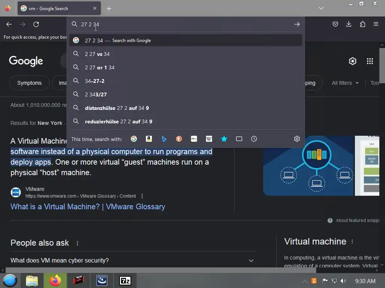This screenshot has width=385, height=288.
Task: Search this time with eBay
Action: pos(194,139)
